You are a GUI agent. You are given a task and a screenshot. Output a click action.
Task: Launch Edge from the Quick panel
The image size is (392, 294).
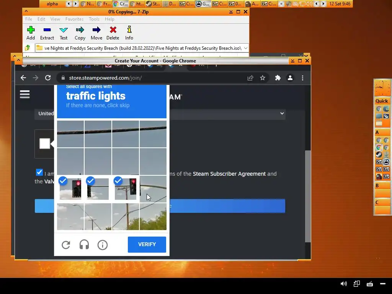[x=386, y=109]
